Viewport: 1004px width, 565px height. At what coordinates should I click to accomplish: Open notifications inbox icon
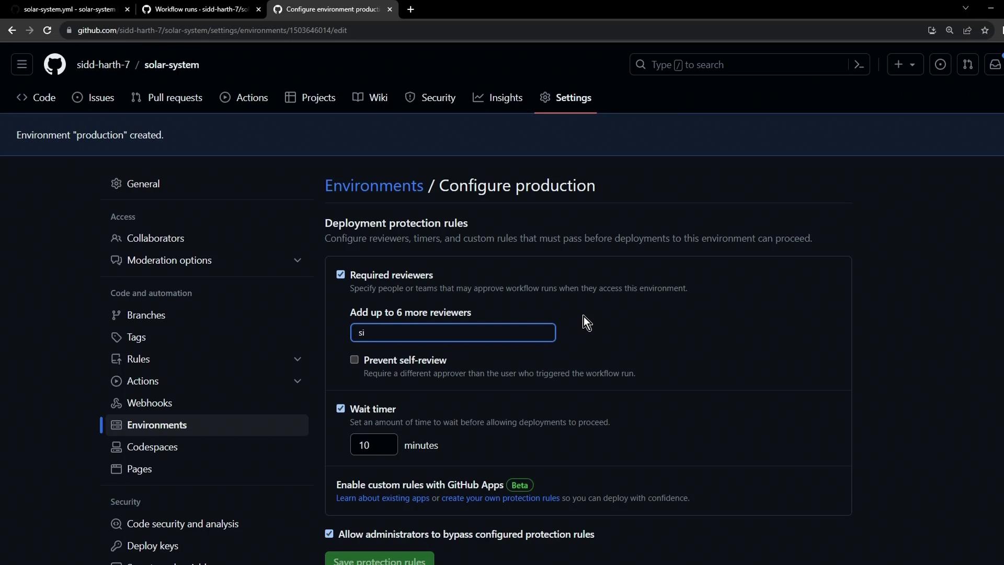[x=995, y=65]
